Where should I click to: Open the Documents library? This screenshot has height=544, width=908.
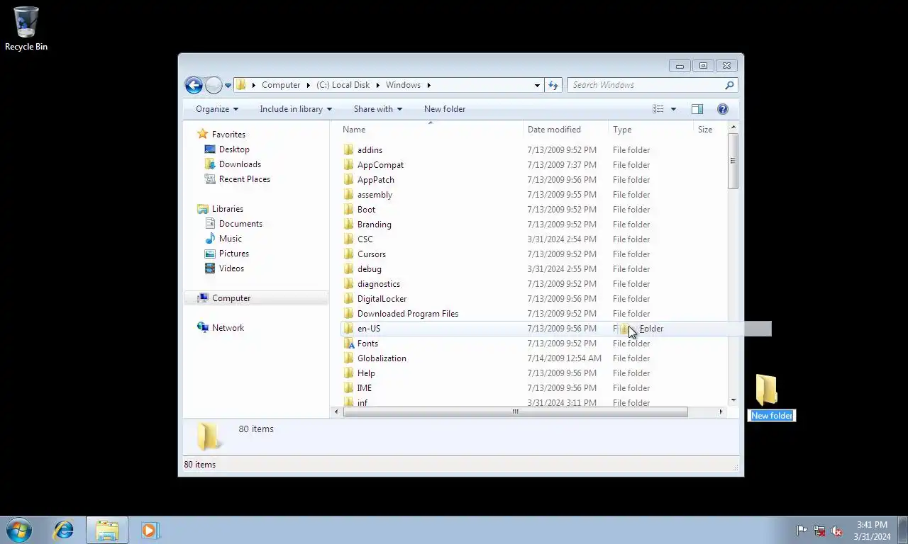pyautogui.click(x=240, y=224)
